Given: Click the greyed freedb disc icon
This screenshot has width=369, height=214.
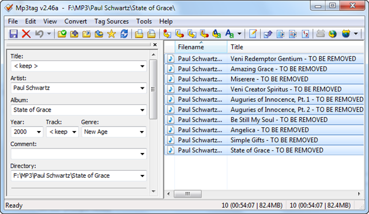Looking at the screenshot, I should (321, 34).
